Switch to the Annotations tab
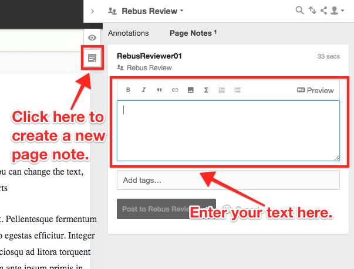This screenshot has height=269, width=354. point(128,33)
